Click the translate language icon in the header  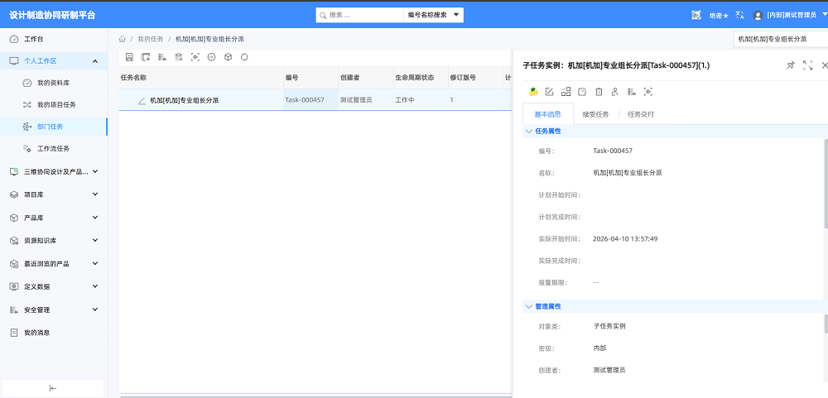(x=739, y=15)
